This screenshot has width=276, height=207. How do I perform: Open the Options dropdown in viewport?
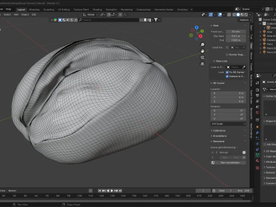coord(245,20)
